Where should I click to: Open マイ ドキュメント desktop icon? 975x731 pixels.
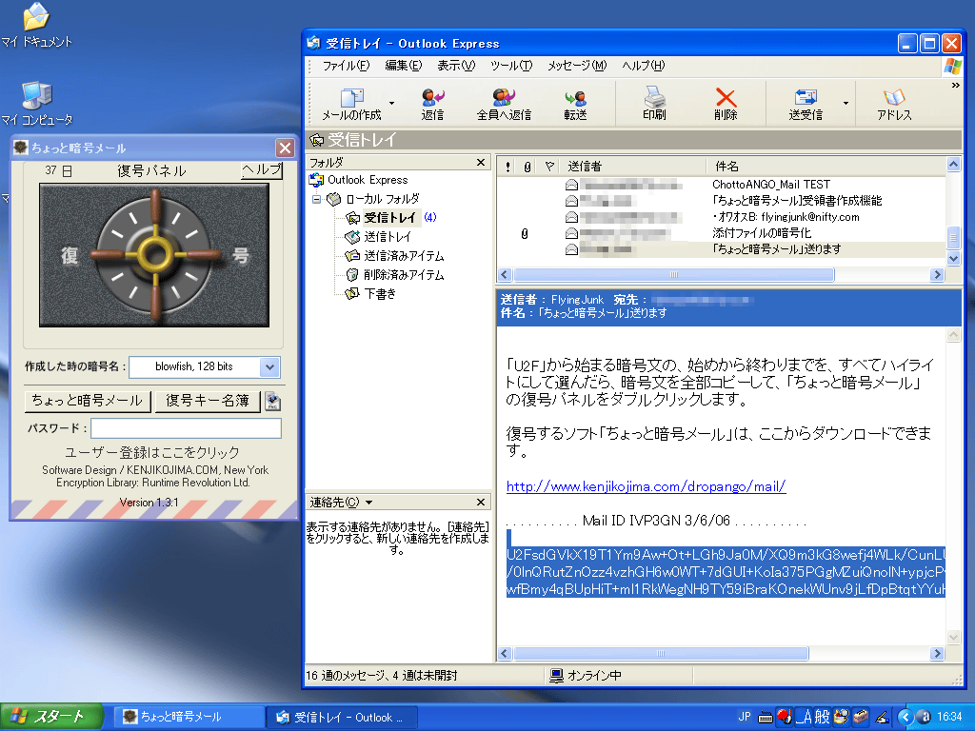(x=37, y=26)
